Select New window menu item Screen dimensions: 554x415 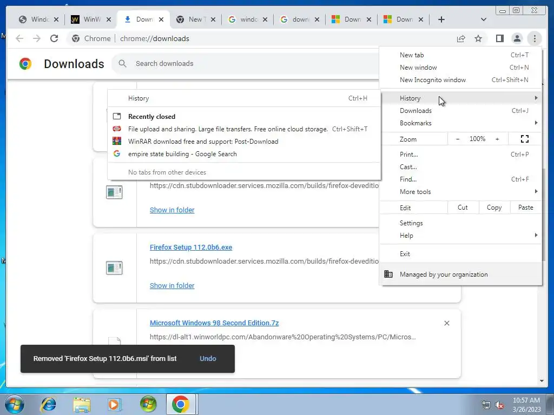(x=460, y=68)
